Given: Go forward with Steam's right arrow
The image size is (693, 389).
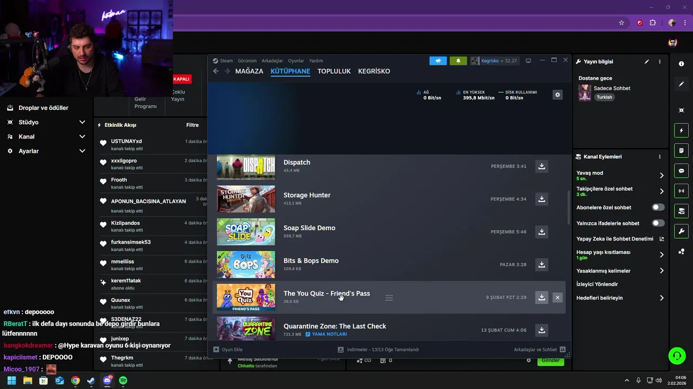Looking at the screenshot, I should click(x=227, y=71).
